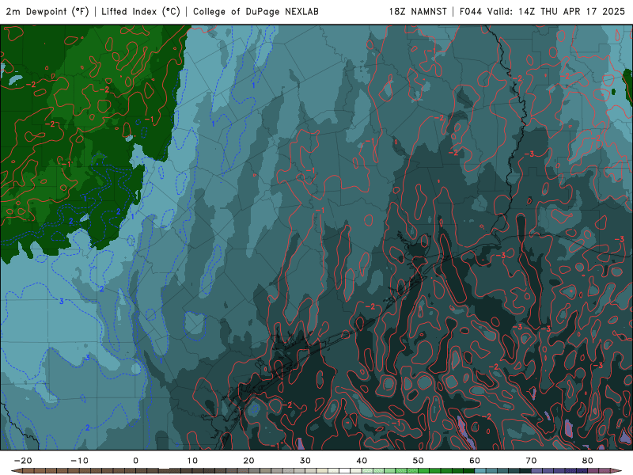Click the '30' colorbar scale label
The image size is (633, 475).
[305, 461]
